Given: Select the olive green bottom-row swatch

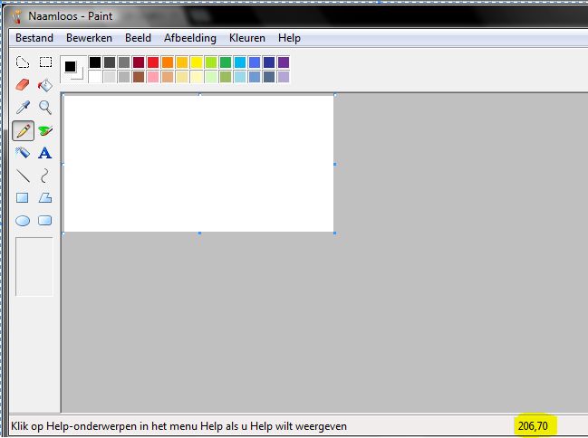Looking at the screenshot, I should [x=226, y=77].
